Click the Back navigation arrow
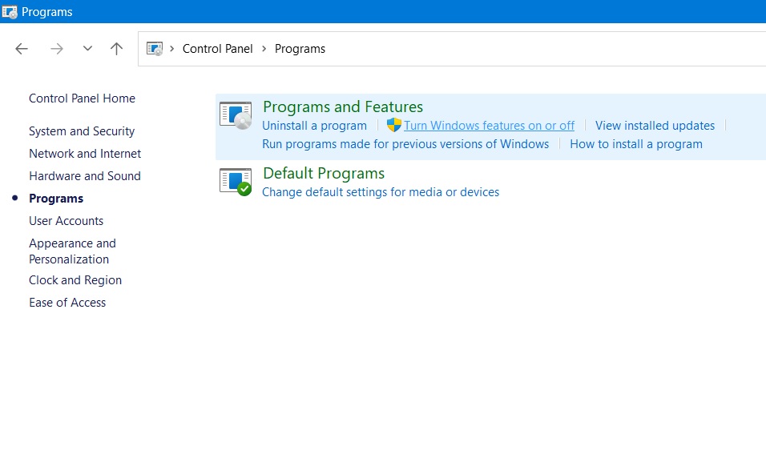 [x=22, y=48]
